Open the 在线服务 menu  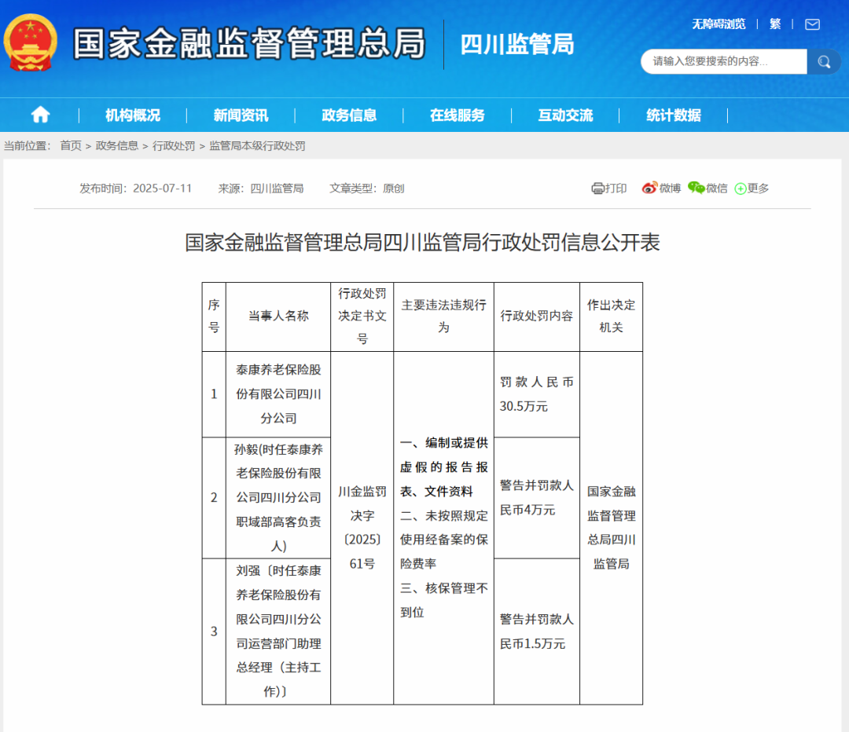tap(458, 115)
